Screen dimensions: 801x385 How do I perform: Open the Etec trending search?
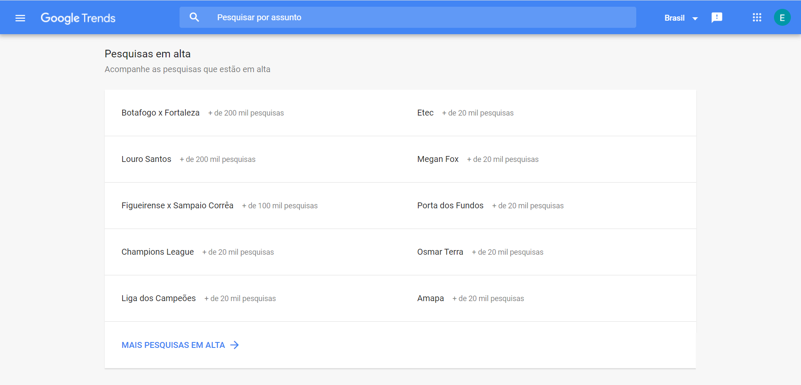[425, 113]
